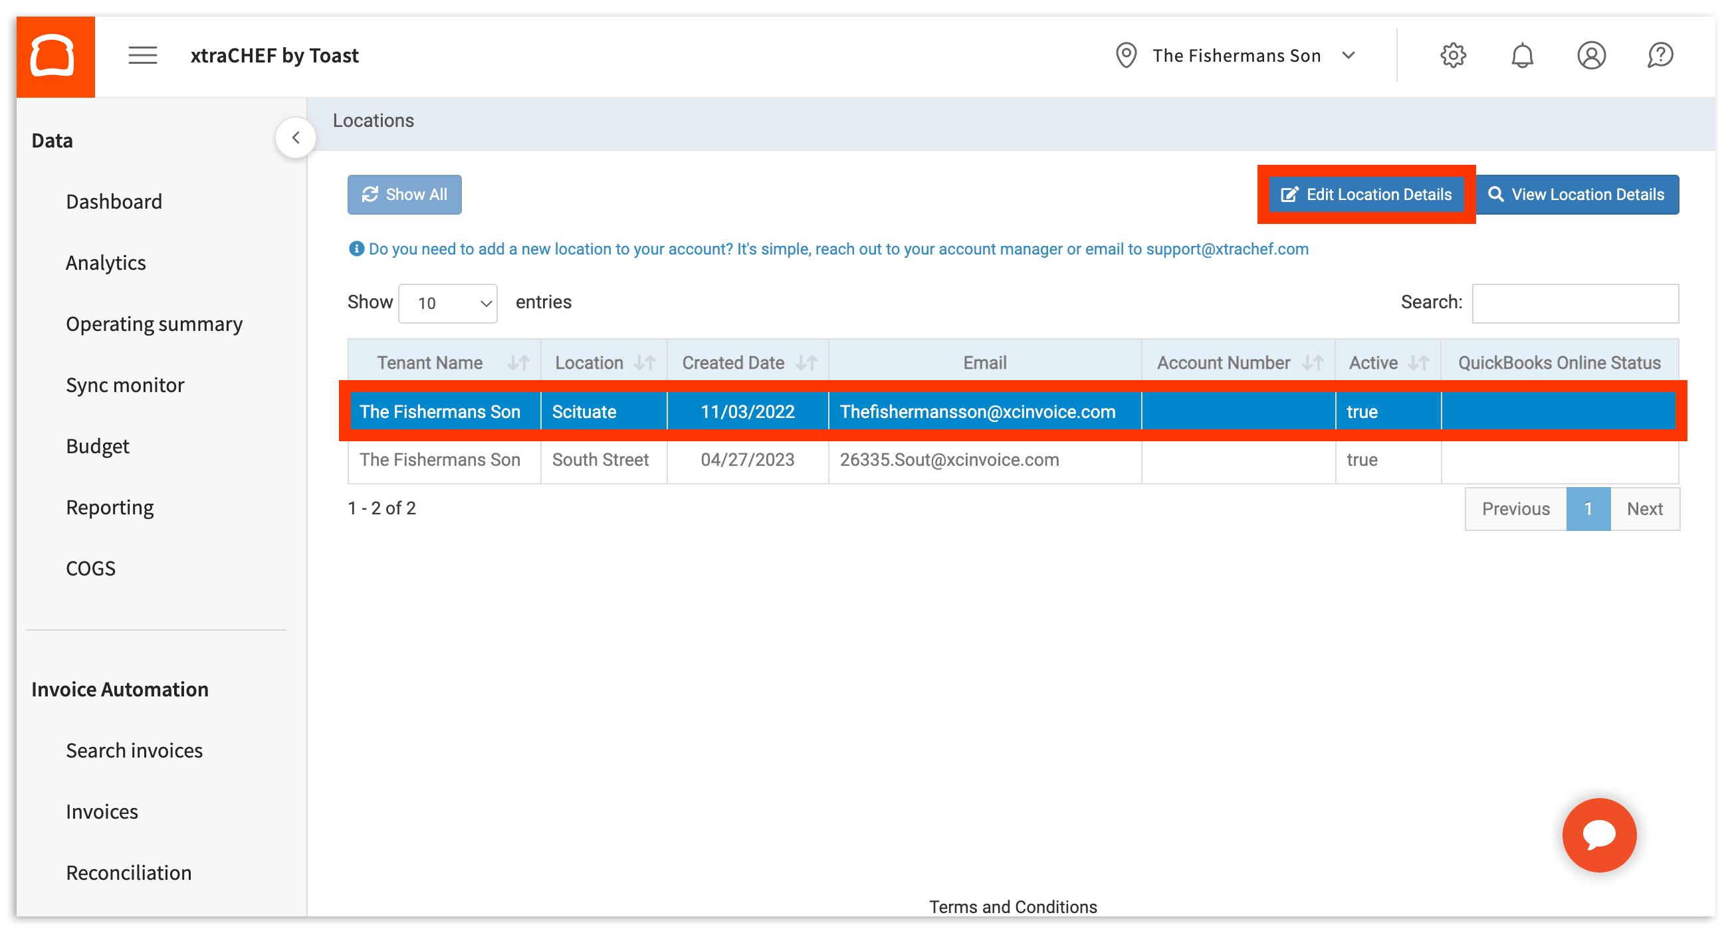Image resolution: width=1732 pixels, height=933 pixels.
Task: Open the user account icon
Action: coord(1591,55)
